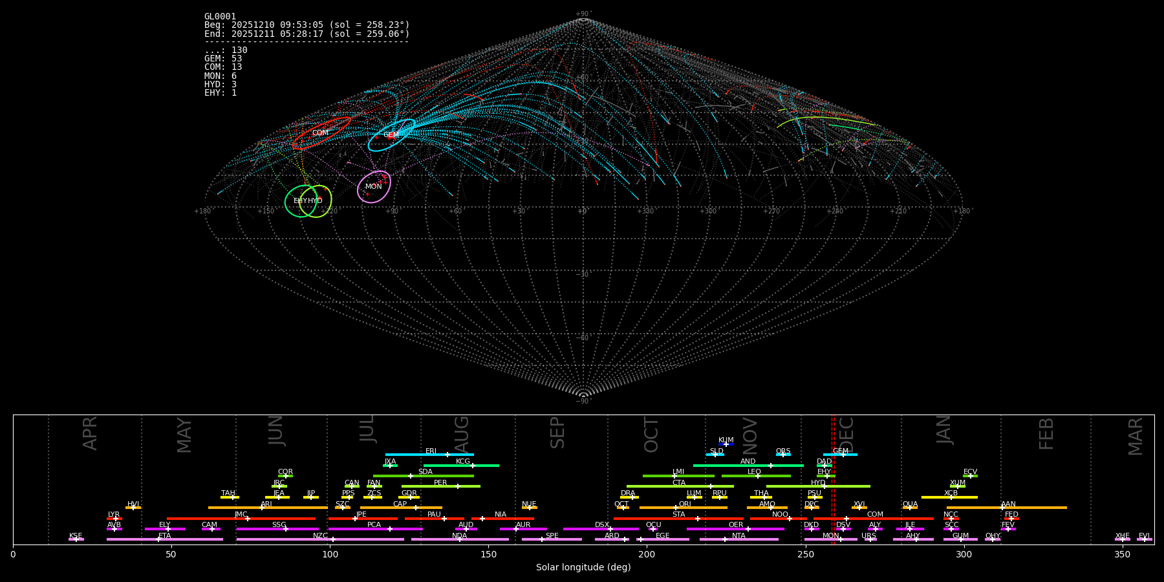Select the NZC shower bar in the timeline
1164x582 pixels.
click(320, 539)
